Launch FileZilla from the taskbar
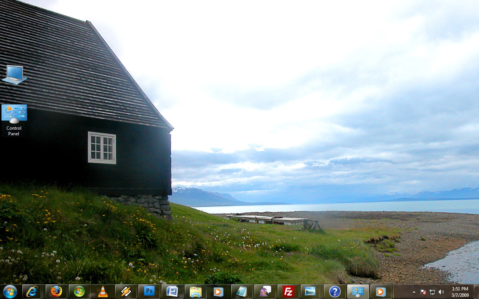 tap(288, 291)
